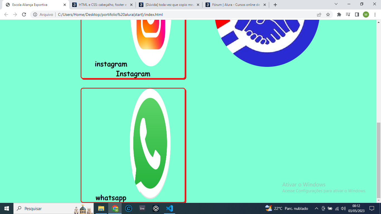Click the Instagram logo image
Screen dimensions: 381x214
coord(151,43)
